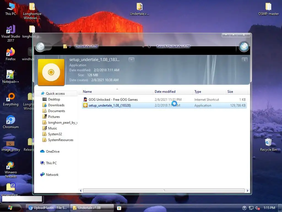The height and width of the screenshot is (212, 282).
Task: Click the star orb button in Explorer
Action: click(x=244, y=47)
